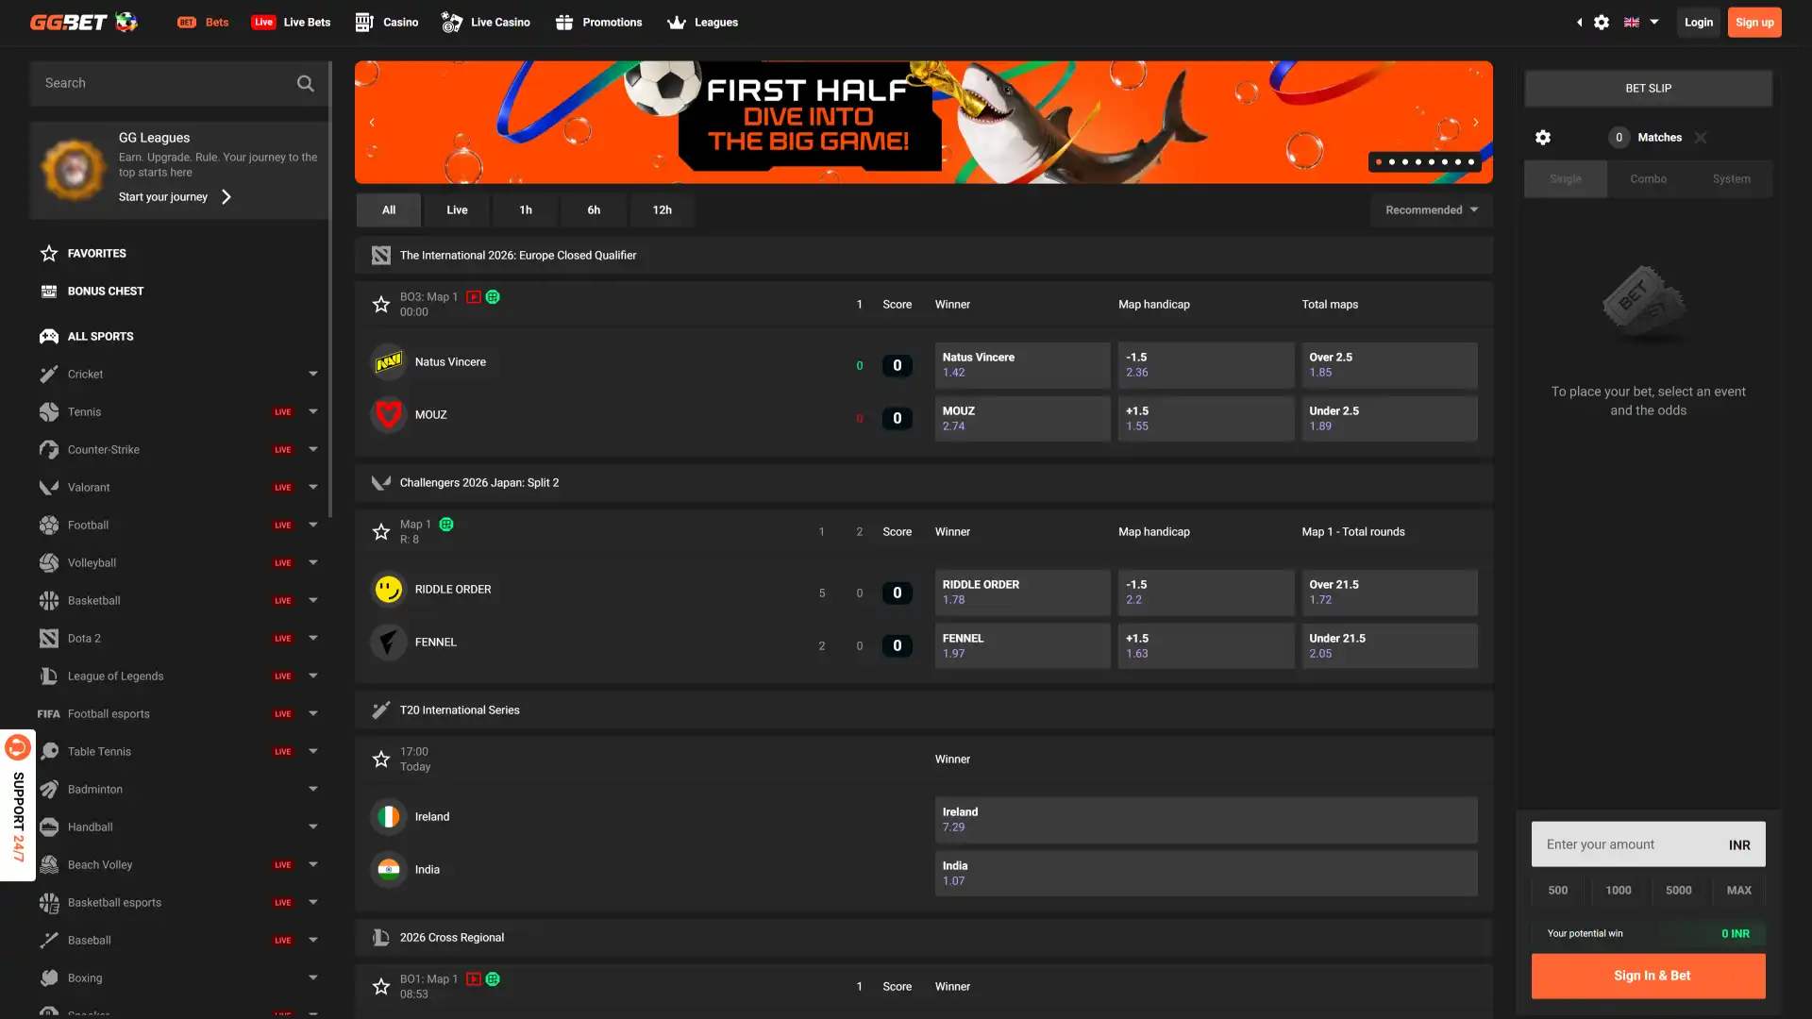Star the BO1 Map 1 Cross Regional match
The width and height of the screenshot is (1812, 1019).
click(381, 986)
